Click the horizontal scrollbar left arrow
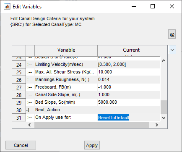 (29, 125)
